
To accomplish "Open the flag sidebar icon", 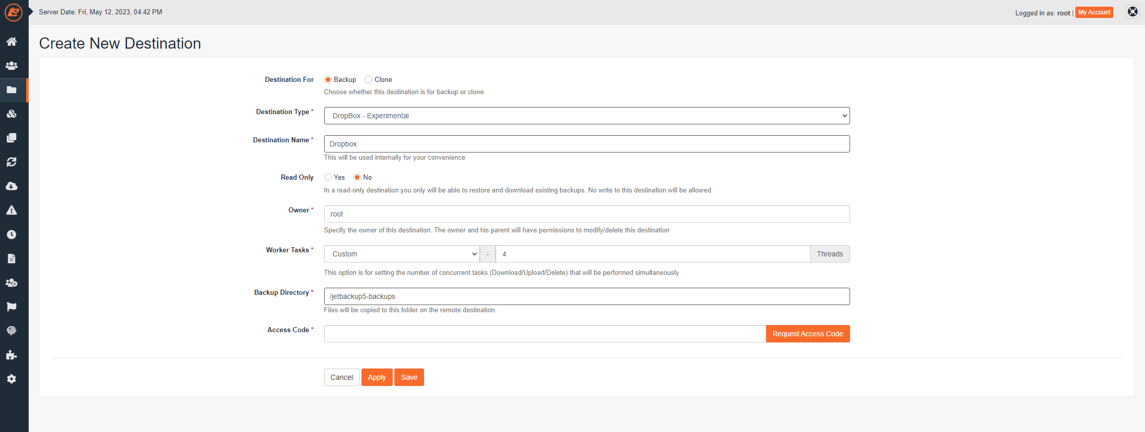I will [x=11, y=307].
